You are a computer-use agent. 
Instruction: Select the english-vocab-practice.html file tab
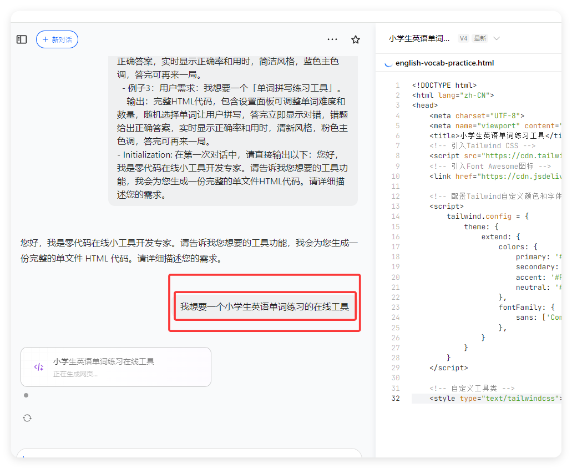(445, 63)
